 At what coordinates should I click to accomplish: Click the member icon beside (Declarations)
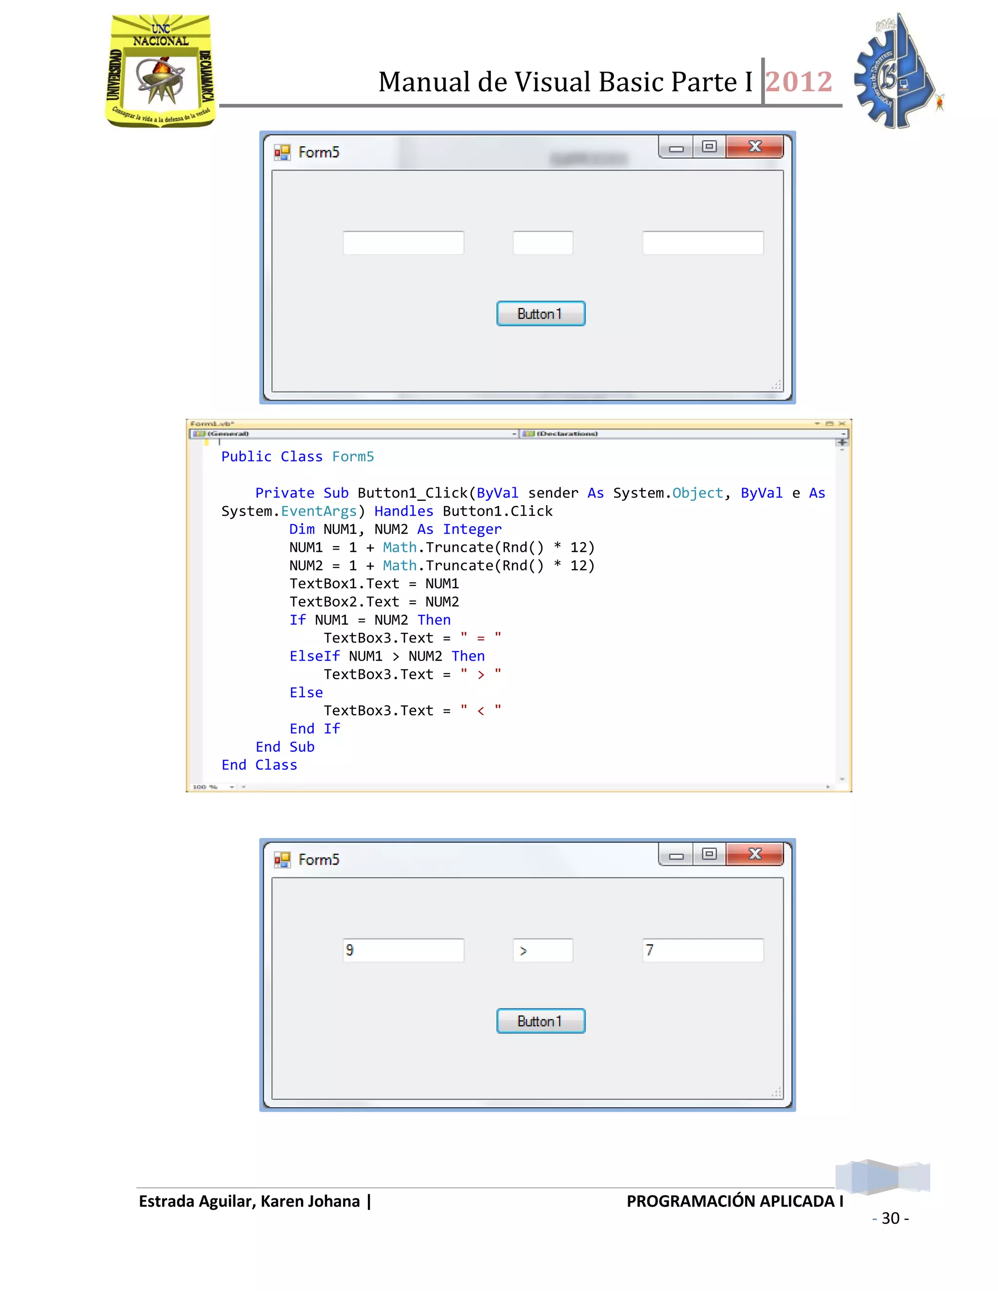coord(529,434)
